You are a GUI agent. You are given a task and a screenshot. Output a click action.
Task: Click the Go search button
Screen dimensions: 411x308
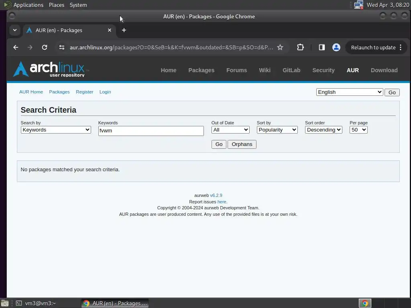(x=219, y=144)
